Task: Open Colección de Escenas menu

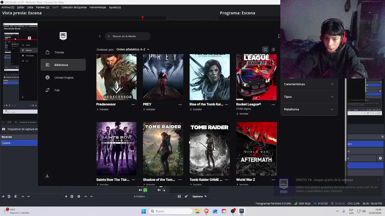Action: (74, 7)
